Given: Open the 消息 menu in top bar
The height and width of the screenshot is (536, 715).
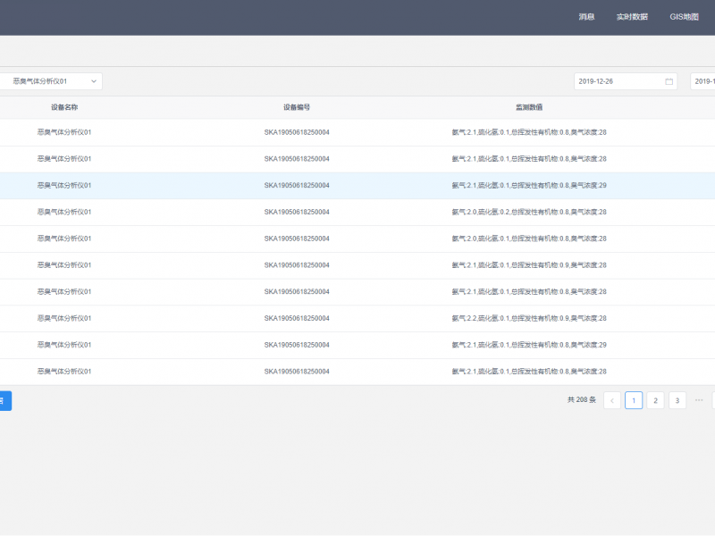Looking at the screenshot, I should pyautogui.click(x=586, y=17).
